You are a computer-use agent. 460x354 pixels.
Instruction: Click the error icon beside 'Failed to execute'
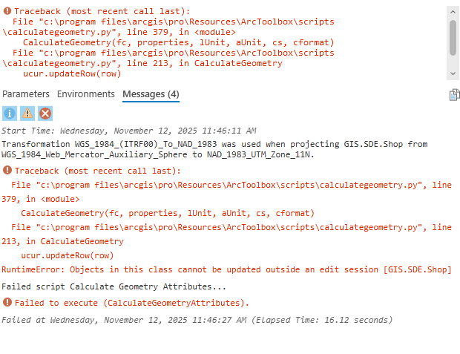[7, 303]
